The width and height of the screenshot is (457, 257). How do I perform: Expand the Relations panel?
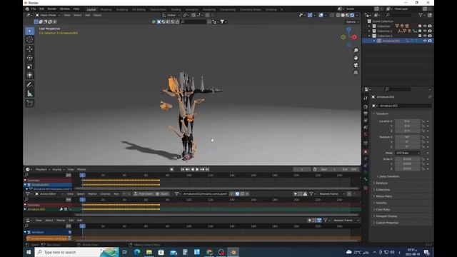pos(381,183)
